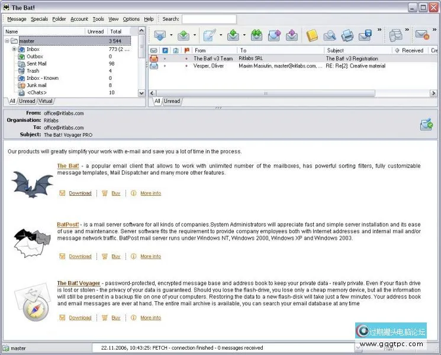Click the Reply to All toolbar icon

[256, 35]
